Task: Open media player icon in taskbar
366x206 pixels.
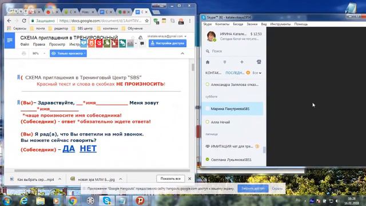Action: click(x=56, y=201)
